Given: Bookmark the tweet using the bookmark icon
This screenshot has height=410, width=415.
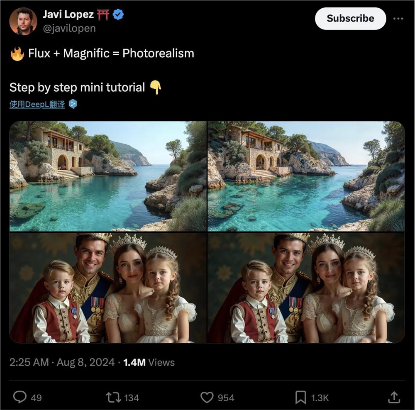Looking at the screenshot, I should tap(300, 398).
